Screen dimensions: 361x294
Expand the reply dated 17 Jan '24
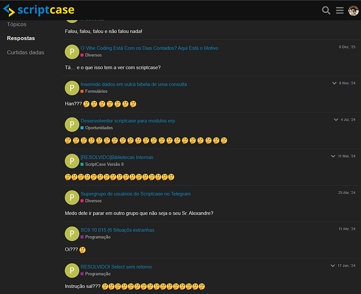tap(333, 266)
